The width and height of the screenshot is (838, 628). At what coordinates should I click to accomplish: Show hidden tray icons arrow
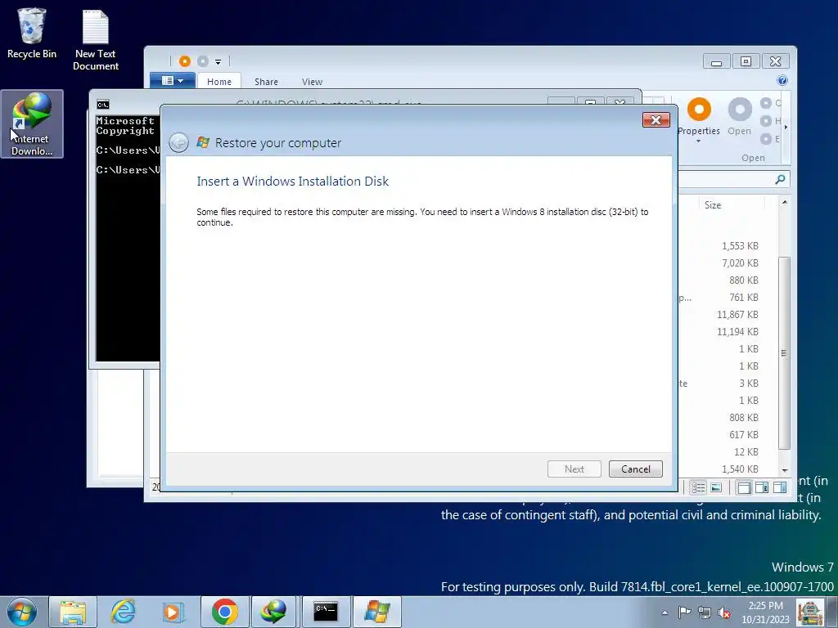[x=665, y=612]
